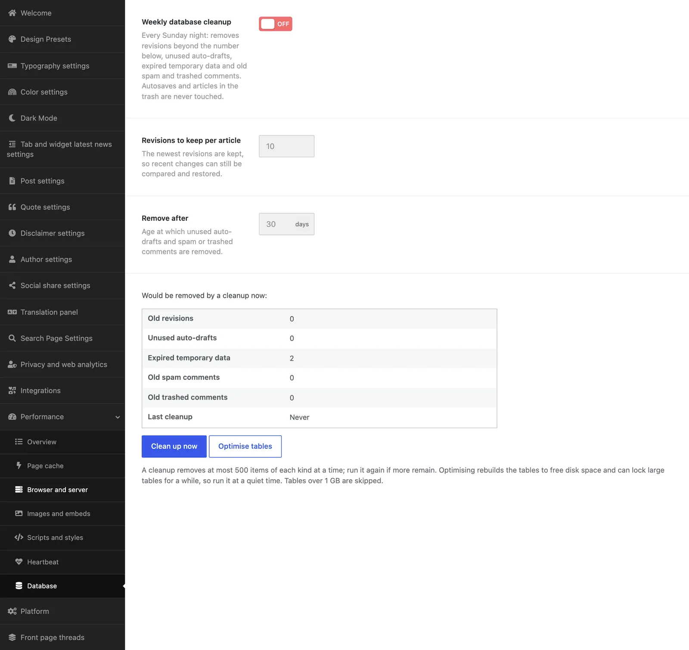Image resolution: width=689 pixels, height=650 pixels.
Task: Click the Heartbeat heart icon
Action: (19, 562)
